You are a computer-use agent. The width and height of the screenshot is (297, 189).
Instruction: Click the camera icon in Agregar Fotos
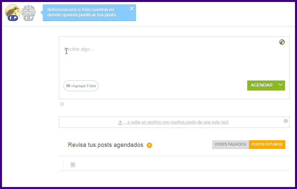[x=68, y=86]
